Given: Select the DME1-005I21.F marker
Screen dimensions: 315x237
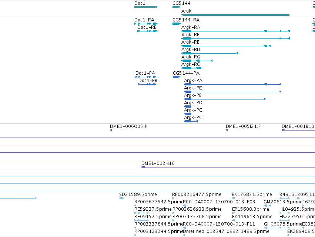Looking at the screenshot, I should [227, 130].
